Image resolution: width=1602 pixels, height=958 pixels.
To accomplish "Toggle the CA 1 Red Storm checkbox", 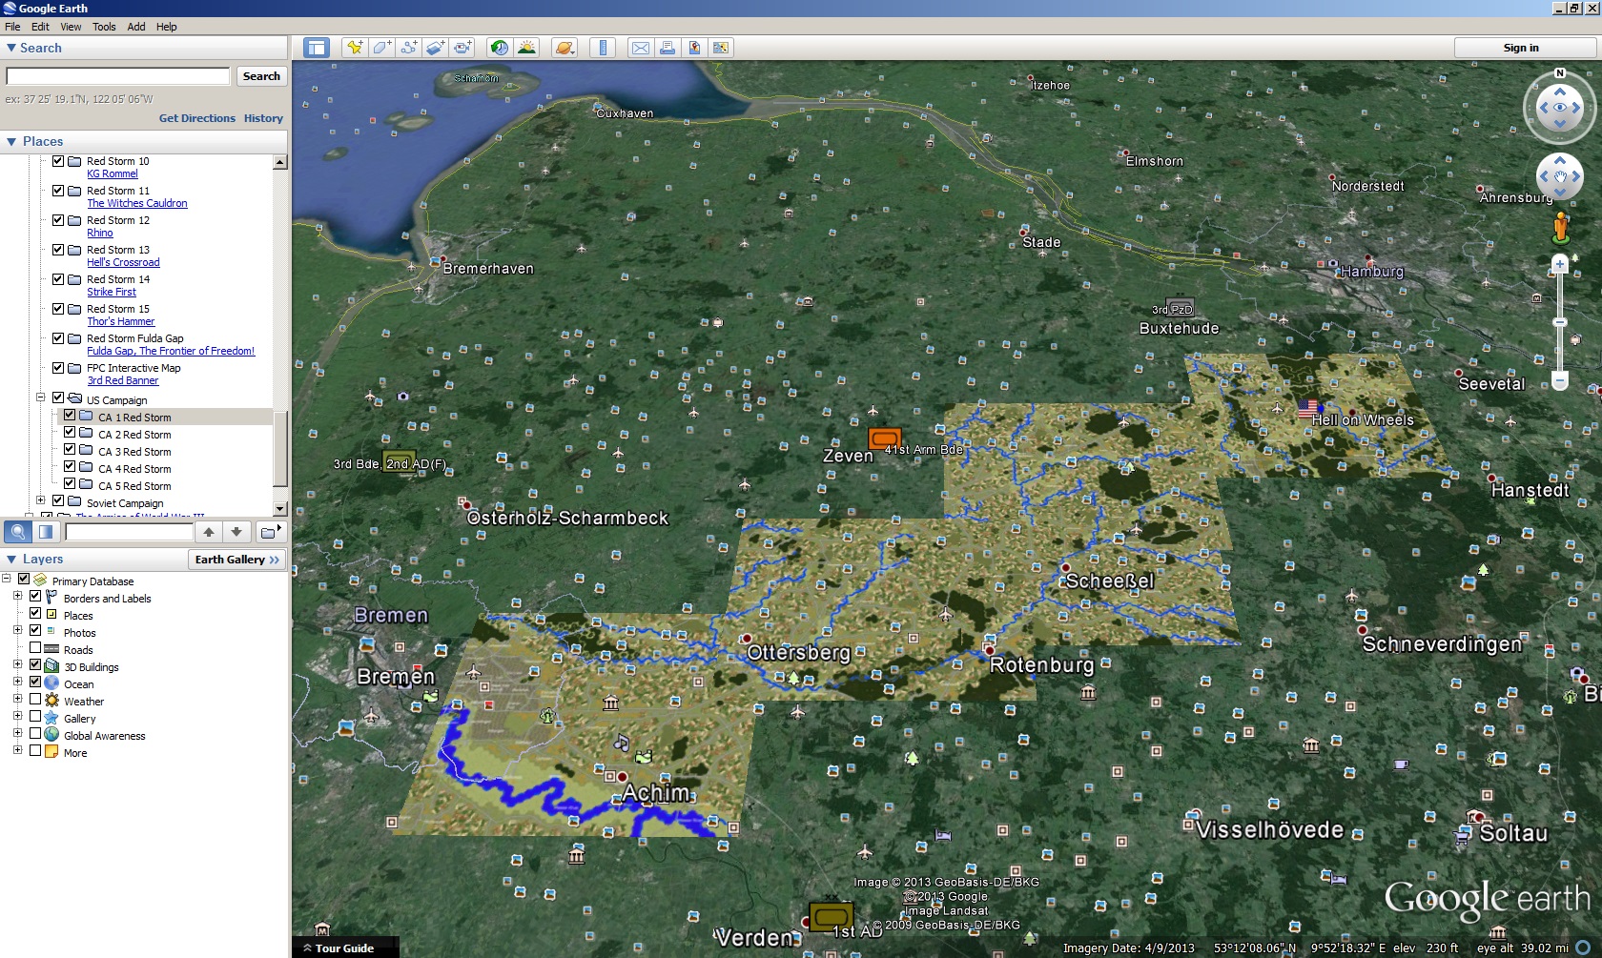I will point(70,416).
